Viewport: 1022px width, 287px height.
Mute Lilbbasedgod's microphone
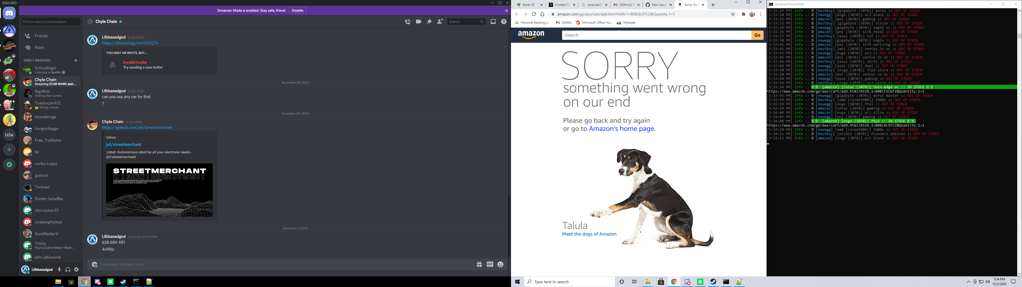(x=60, y=269)
